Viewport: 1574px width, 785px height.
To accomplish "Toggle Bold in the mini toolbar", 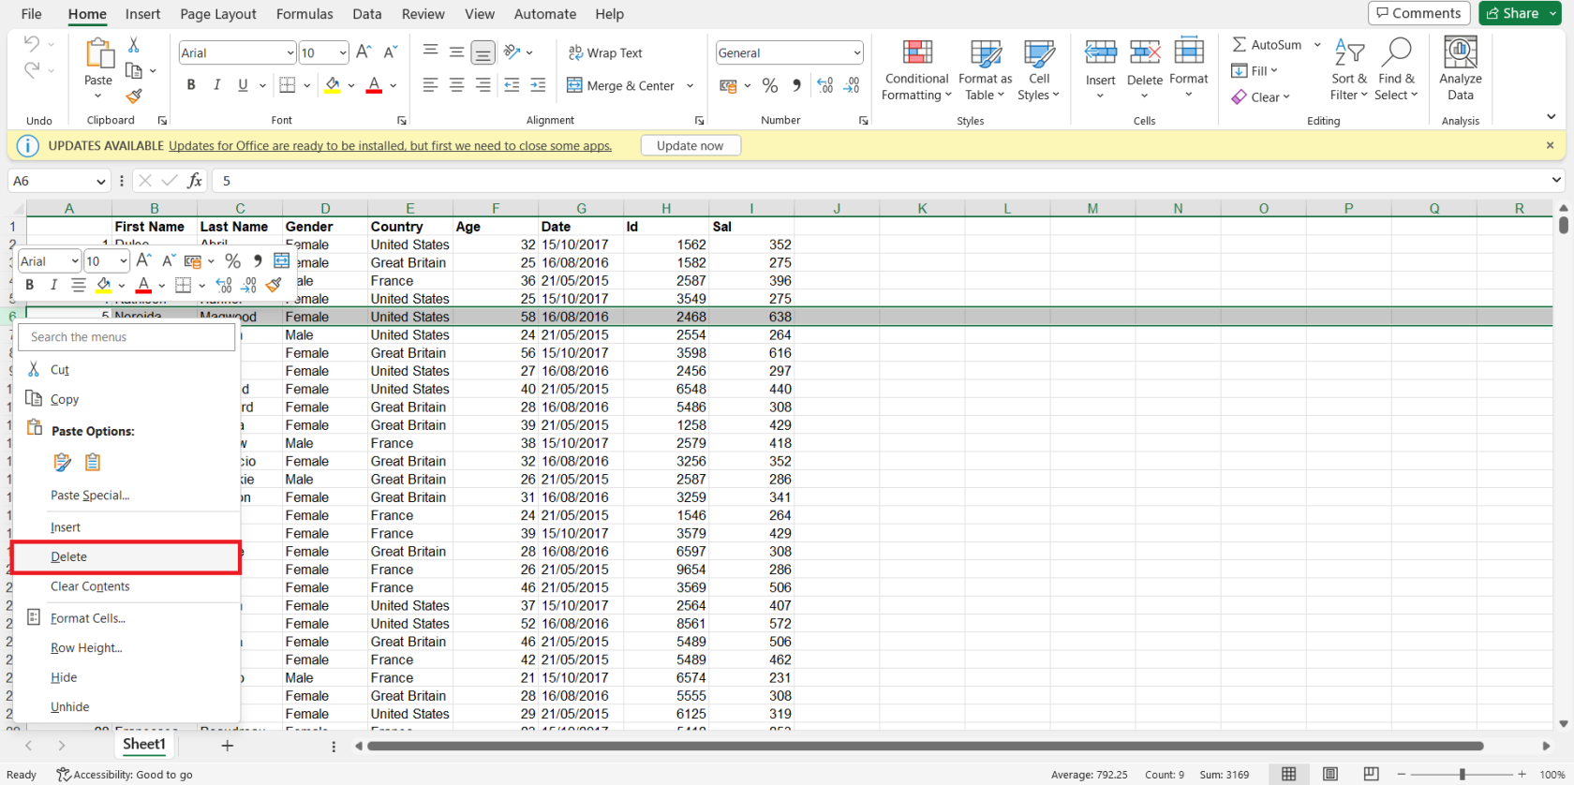I will pos(30,285).
